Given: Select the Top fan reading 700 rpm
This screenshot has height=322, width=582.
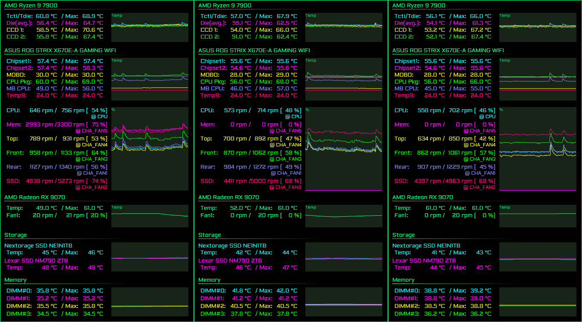Looking at the screenshot, I should 234,139.
